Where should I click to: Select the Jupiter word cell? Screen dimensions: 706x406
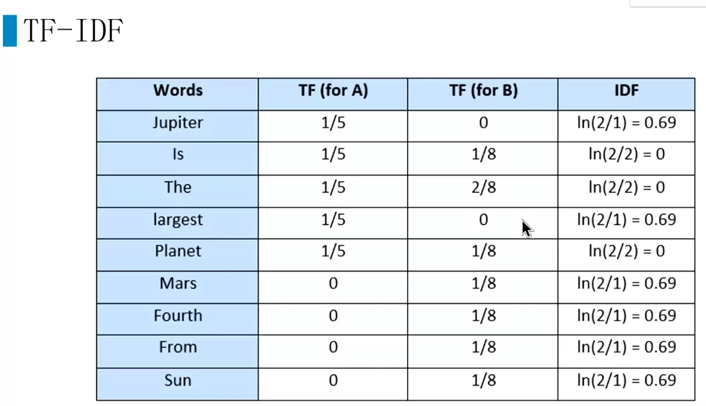pos(178,127)
